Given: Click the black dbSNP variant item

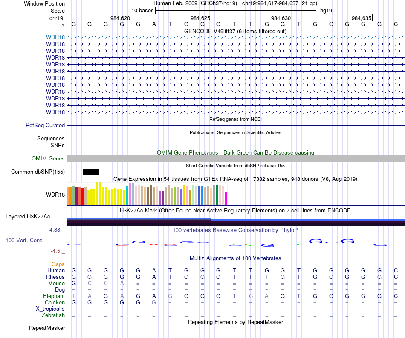Looking at the screenshot, I should 91,172.
